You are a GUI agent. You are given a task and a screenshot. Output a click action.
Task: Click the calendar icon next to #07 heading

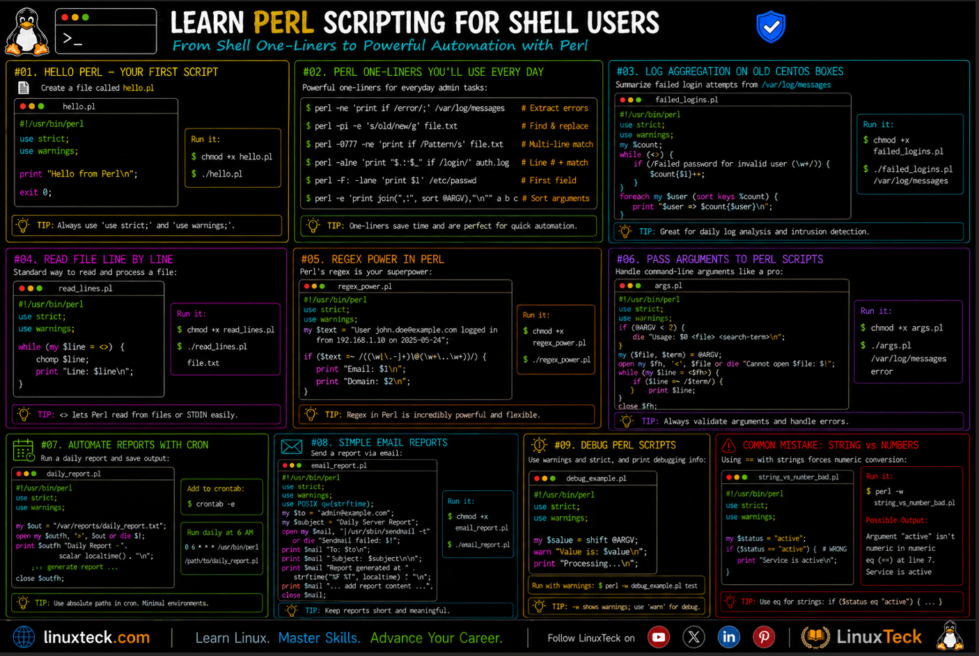24,451
